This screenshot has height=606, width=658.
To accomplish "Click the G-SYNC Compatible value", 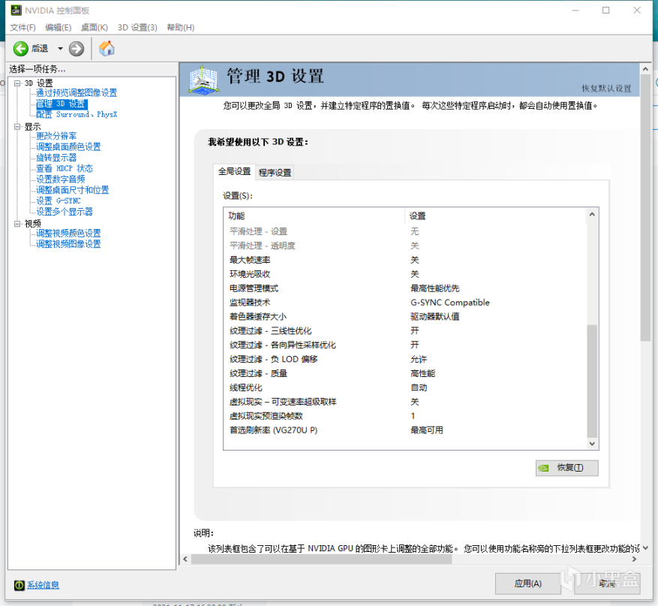I will click(x=450, y=303).
